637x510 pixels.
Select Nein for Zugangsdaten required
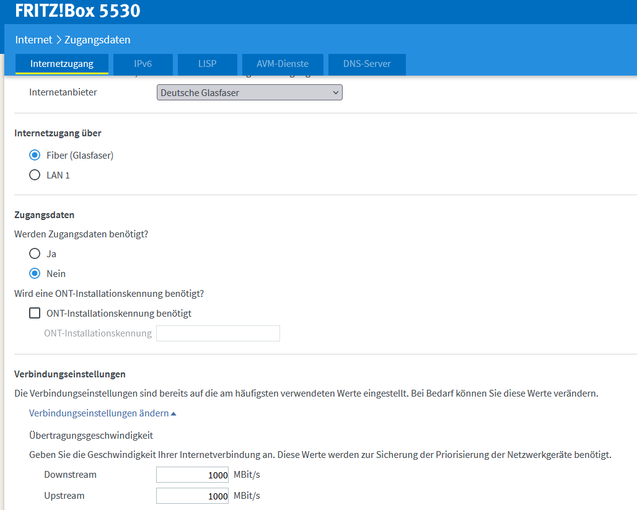click(35, 274)
